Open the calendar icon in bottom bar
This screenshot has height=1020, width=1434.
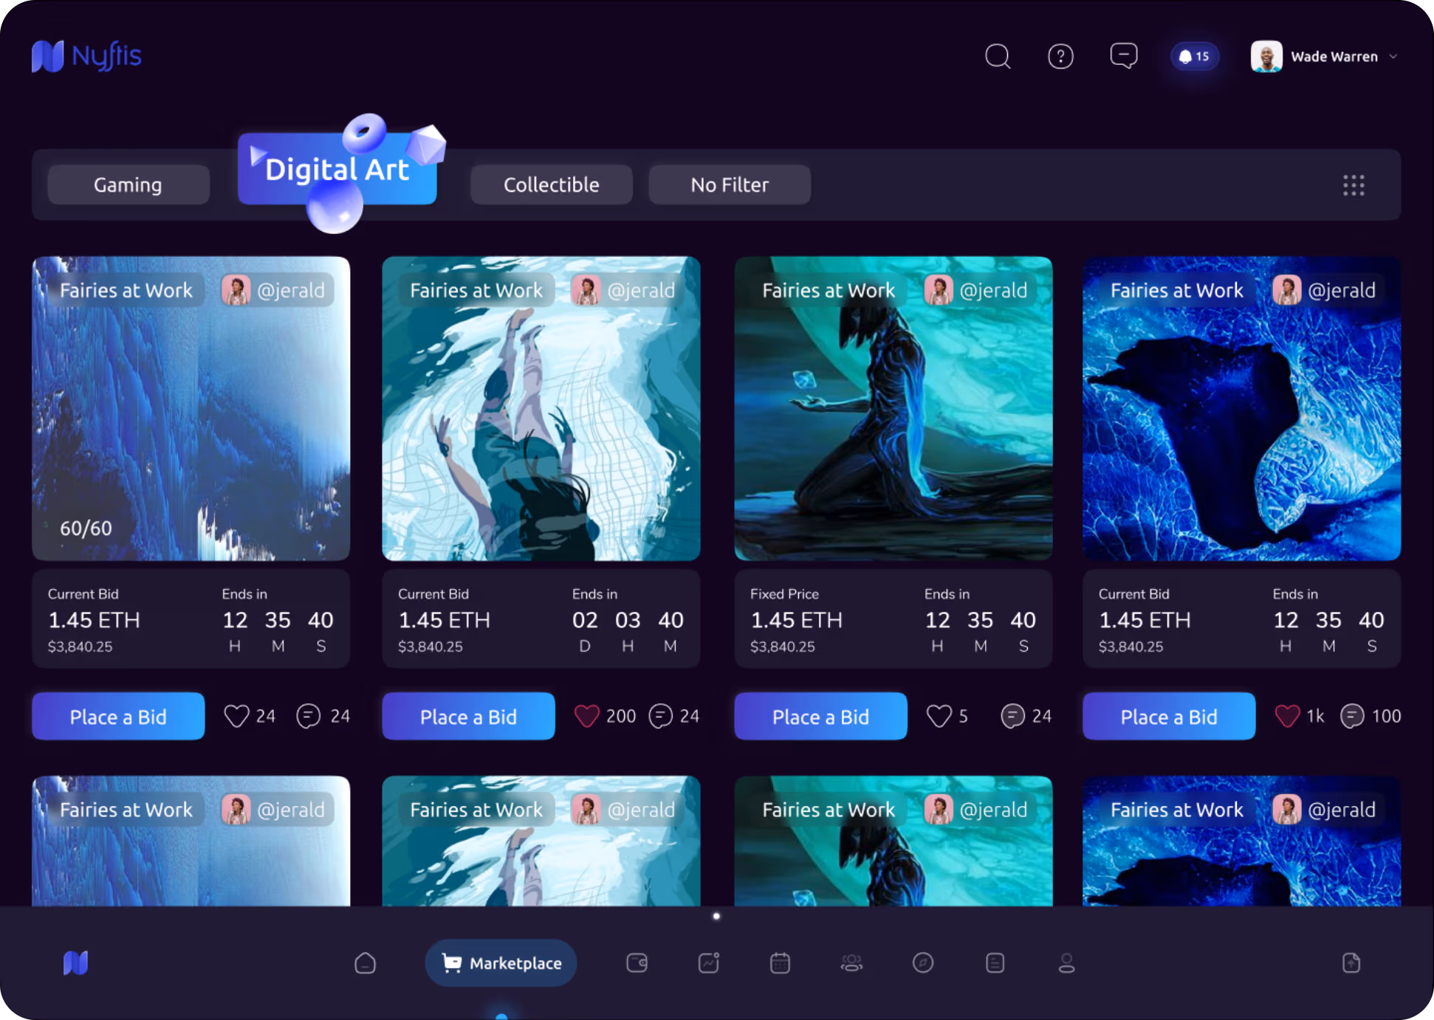(780, 962)
